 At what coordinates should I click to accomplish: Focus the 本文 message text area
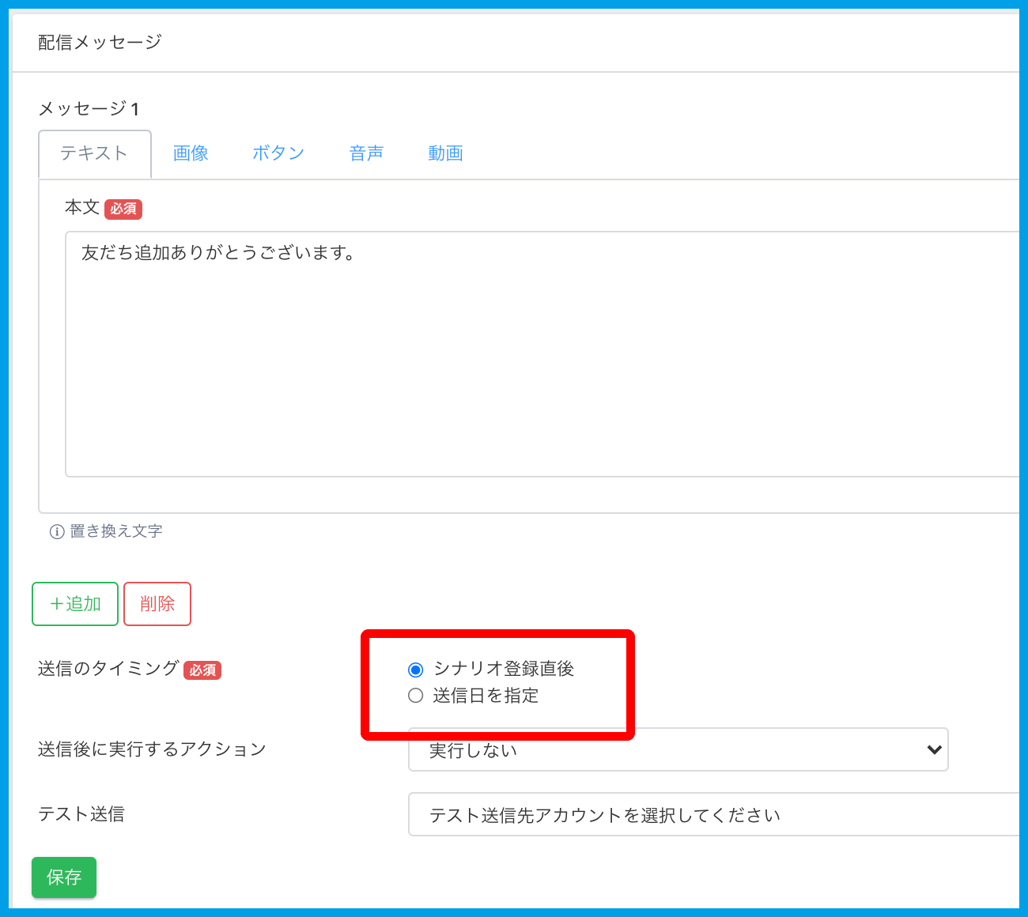coord(538,354)
